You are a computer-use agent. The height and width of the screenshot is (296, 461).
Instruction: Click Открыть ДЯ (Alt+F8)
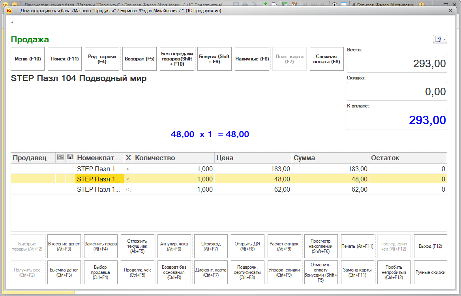[247, 246]
